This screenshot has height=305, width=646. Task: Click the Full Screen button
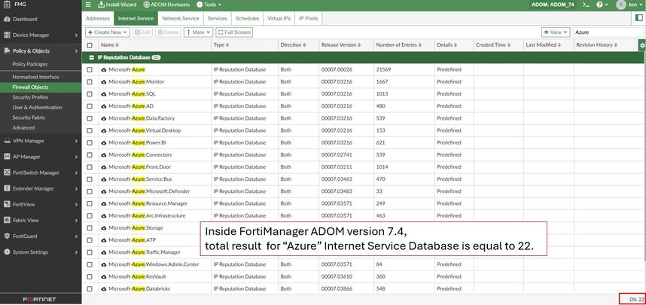tap(234, 32)
